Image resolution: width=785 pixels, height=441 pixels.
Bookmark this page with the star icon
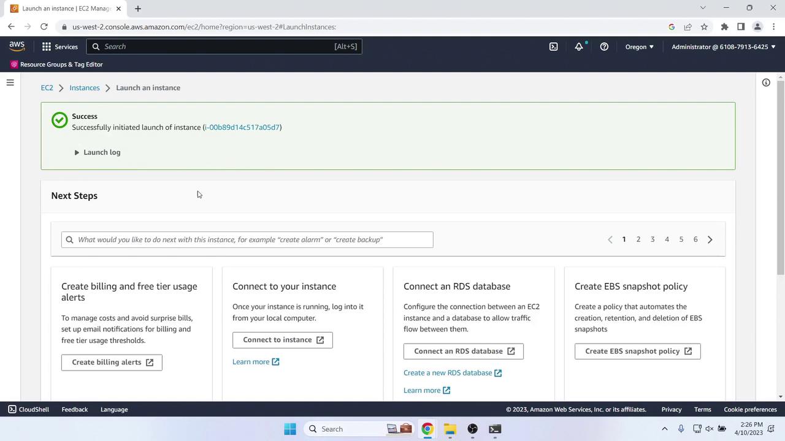tap(704, 27)
